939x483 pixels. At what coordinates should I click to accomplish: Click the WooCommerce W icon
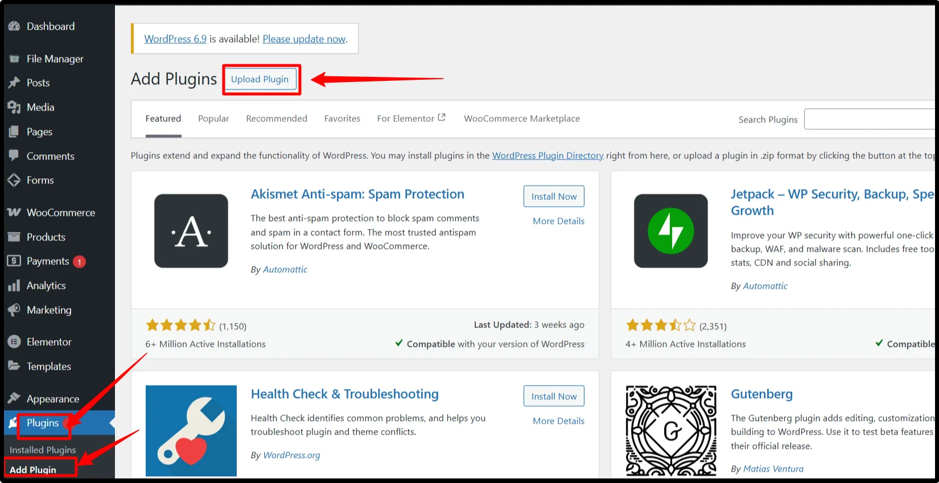point(14,212)
